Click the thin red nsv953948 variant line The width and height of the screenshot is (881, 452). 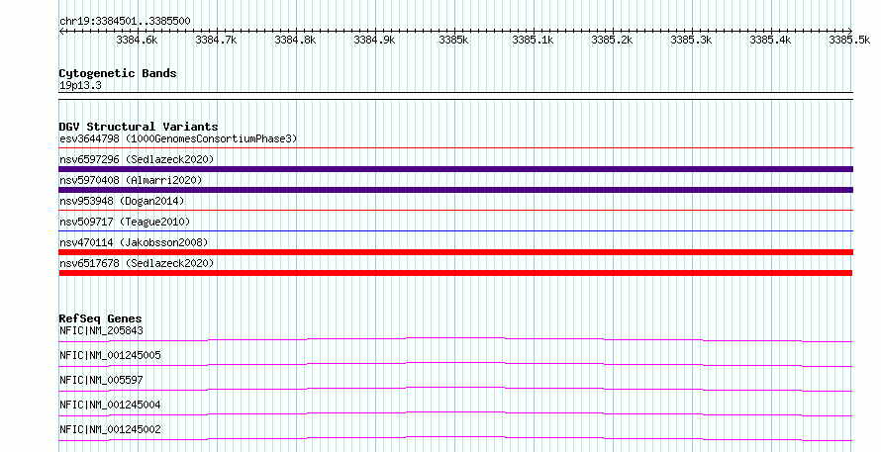(455, 211)
